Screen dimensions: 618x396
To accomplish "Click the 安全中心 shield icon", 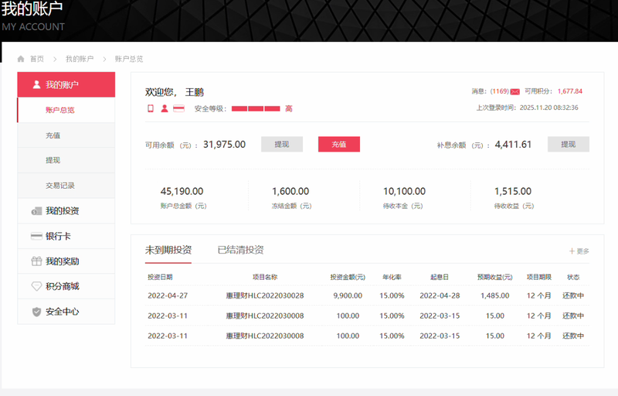I will click(x=36, y=312).
